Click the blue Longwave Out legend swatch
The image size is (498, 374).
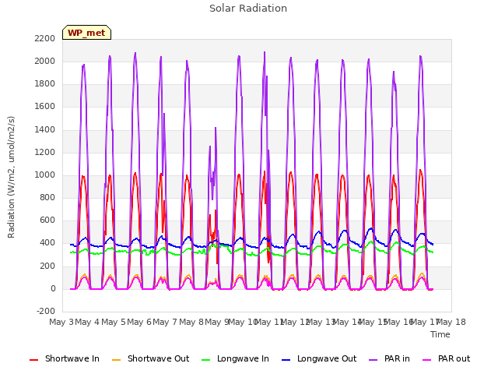coord(286,360)
